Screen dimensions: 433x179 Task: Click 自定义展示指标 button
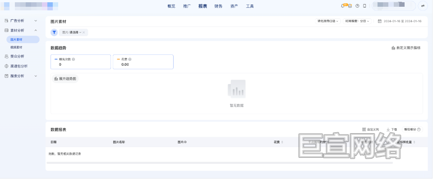pyautogui.click(x=406, y=48)
